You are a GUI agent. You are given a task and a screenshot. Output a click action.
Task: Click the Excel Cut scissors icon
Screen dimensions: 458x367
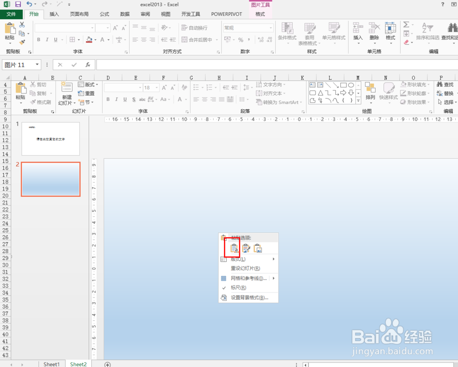coord(22,25)
